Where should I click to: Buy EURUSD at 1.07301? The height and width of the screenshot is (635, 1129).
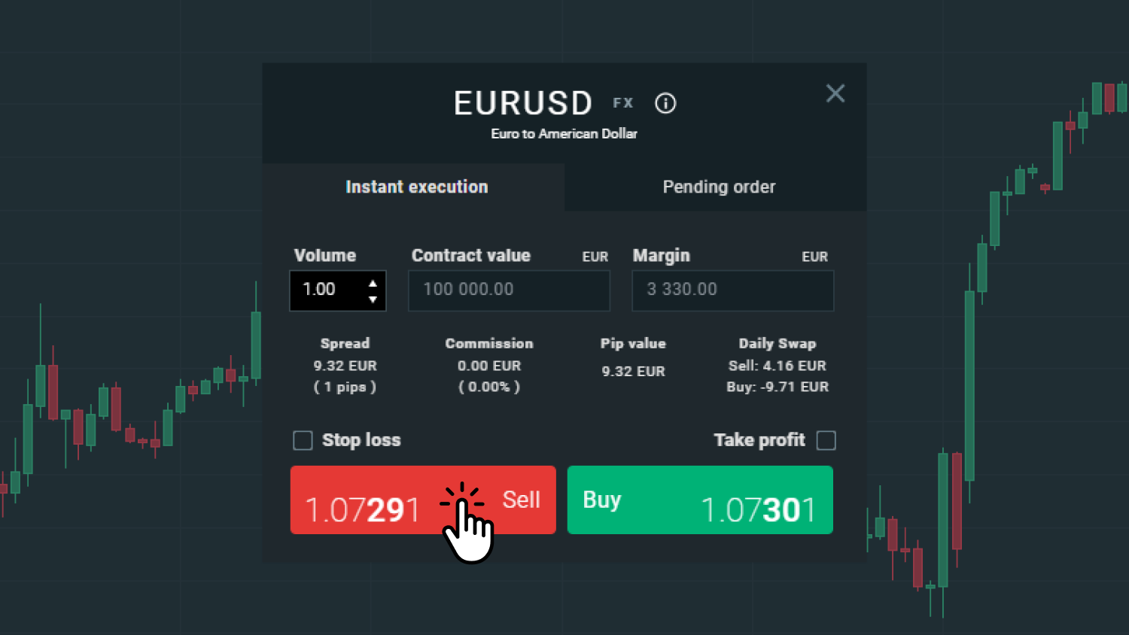(x=699, y=500)
